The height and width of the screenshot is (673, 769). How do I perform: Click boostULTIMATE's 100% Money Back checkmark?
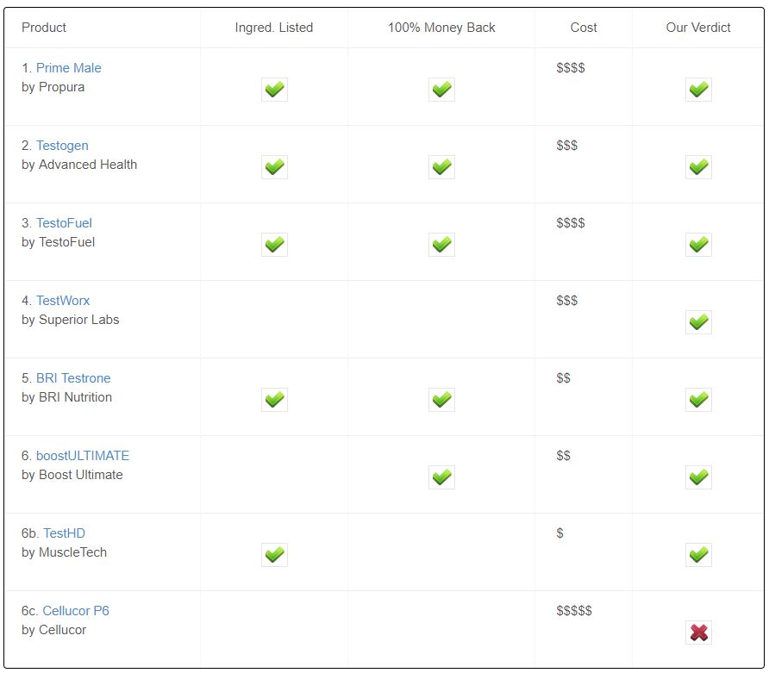click(441, 477)
